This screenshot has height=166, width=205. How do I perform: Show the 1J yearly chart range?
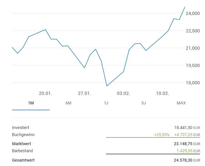click(x=106, y=103)
